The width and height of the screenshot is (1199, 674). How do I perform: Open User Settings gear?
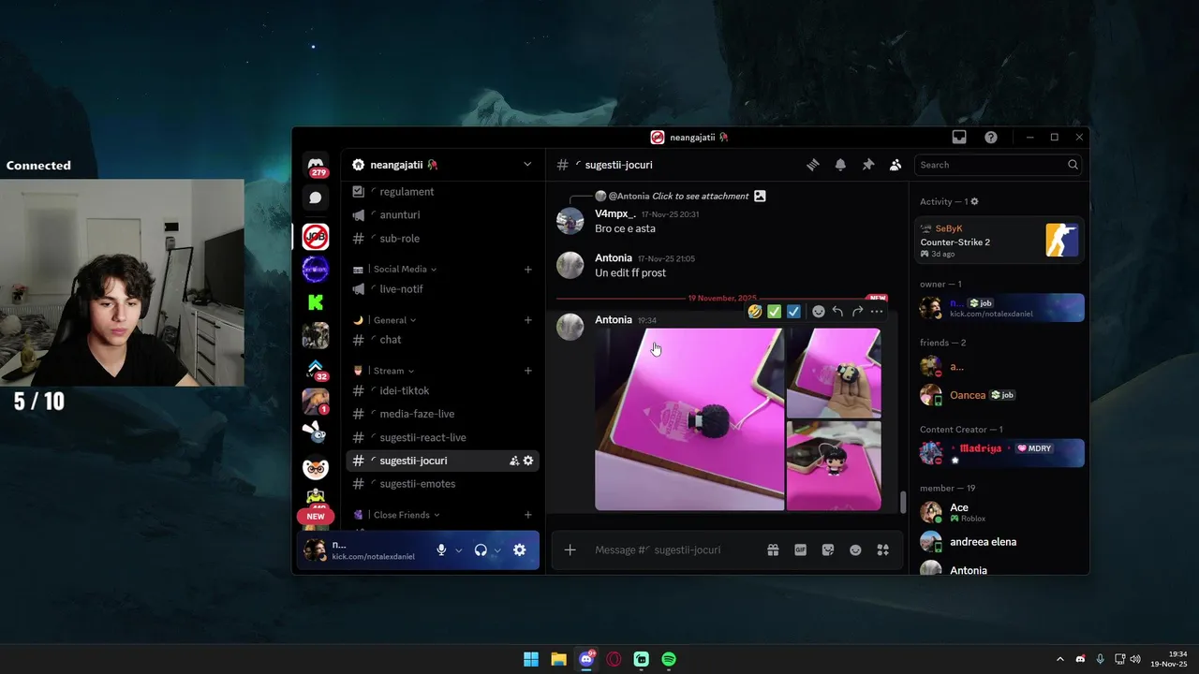(520, 550)
